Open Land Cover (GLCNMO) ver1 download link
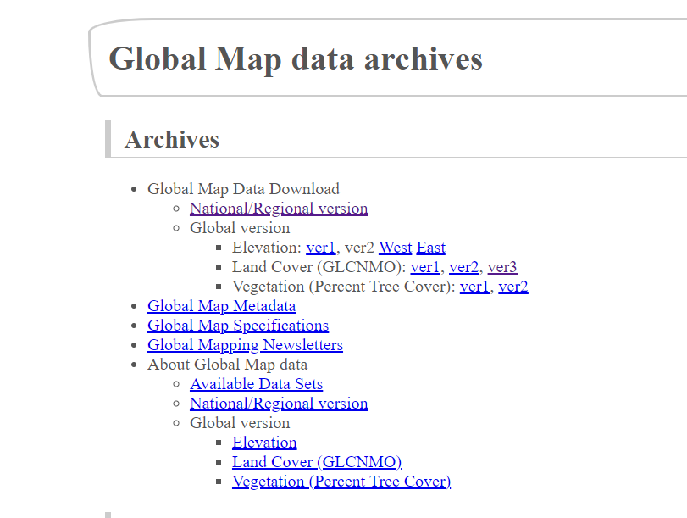This screenshot has height=518, width=687. click(x=425, y=267)
